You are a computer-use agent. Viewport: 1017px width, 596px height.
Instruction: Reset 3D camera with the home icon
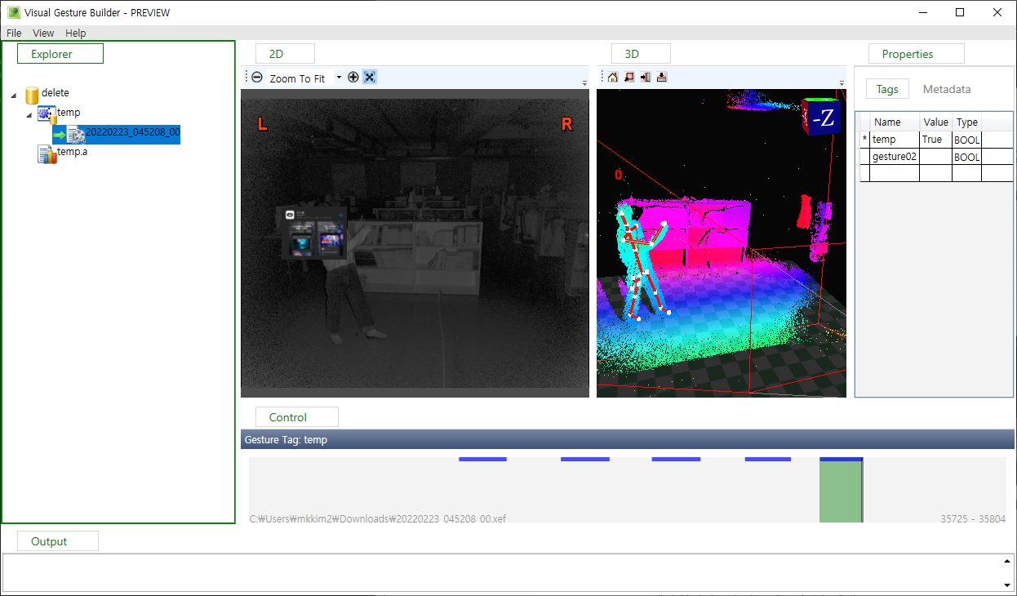[613, 77]
